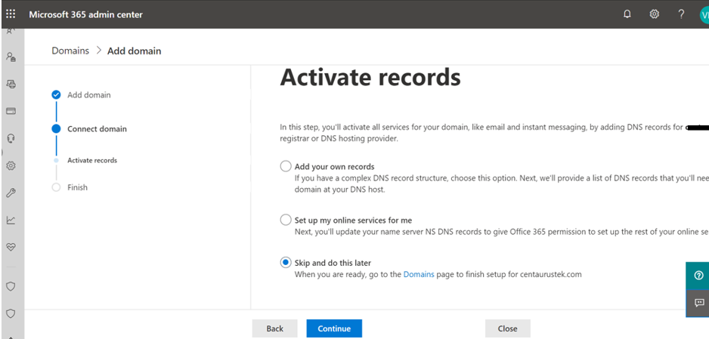Open the Reports chart icon in sidebar

11,220
